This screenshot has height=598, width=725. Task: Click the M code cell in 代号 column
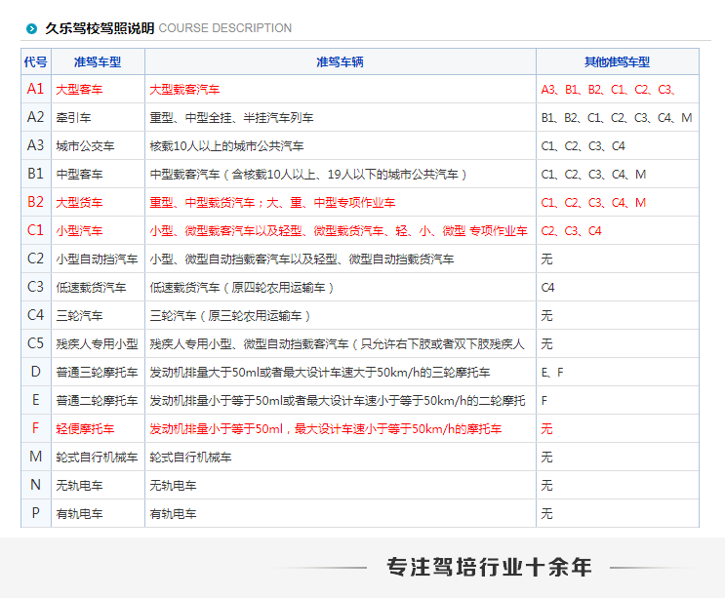(x=35, y=457)
